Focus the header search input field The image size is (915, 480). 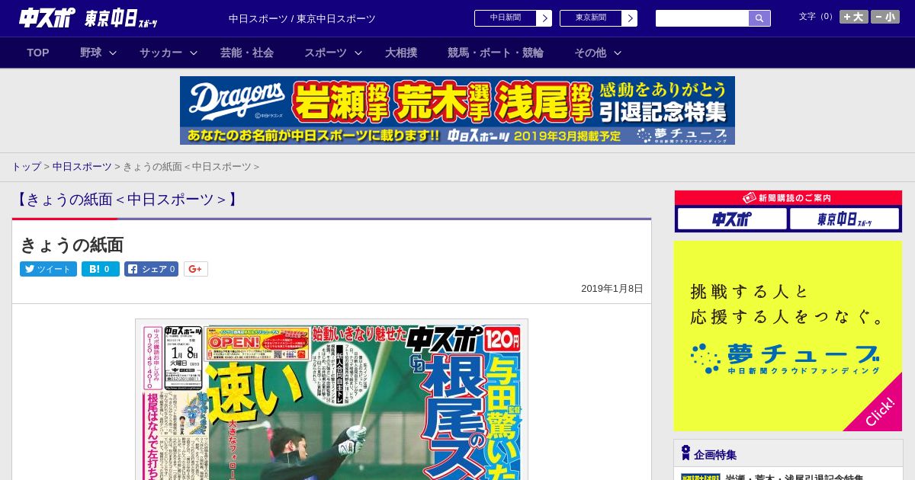702,18
